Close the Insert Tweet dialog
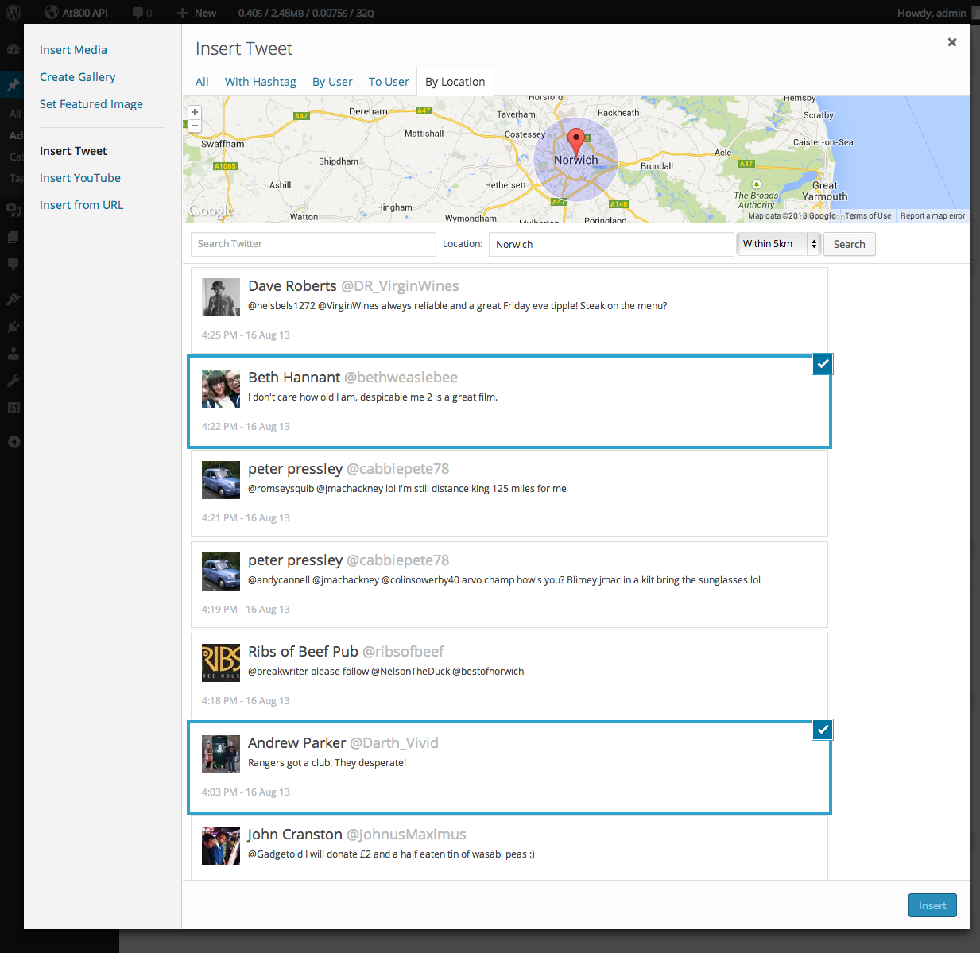The width and height of the screenshot is (980, 953). [951, 42]
